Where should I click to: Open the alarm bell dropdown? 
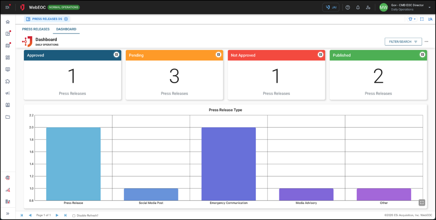pyautogui.click(x=412, y=19)
